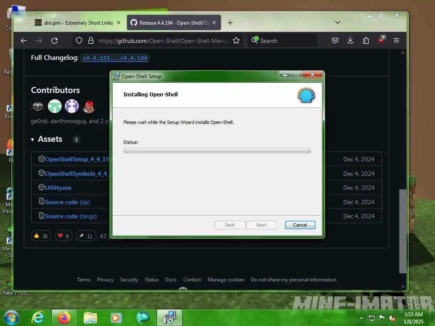Click the red-haired contributor avatar
435x326 pixels.
[x=89, y=106]
